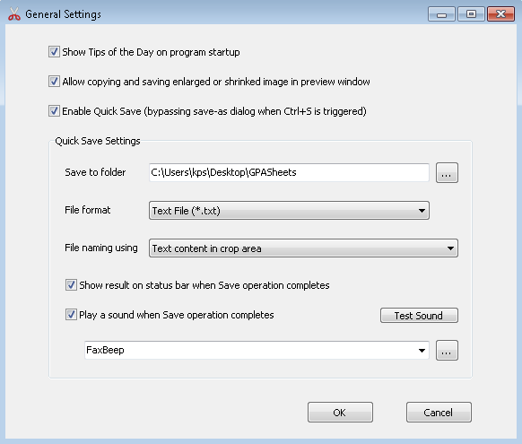The height and width of the screenshot is (444, 522).
Task: Open the FaxBeep sound selection dropdown
Action: pos(257,350)
